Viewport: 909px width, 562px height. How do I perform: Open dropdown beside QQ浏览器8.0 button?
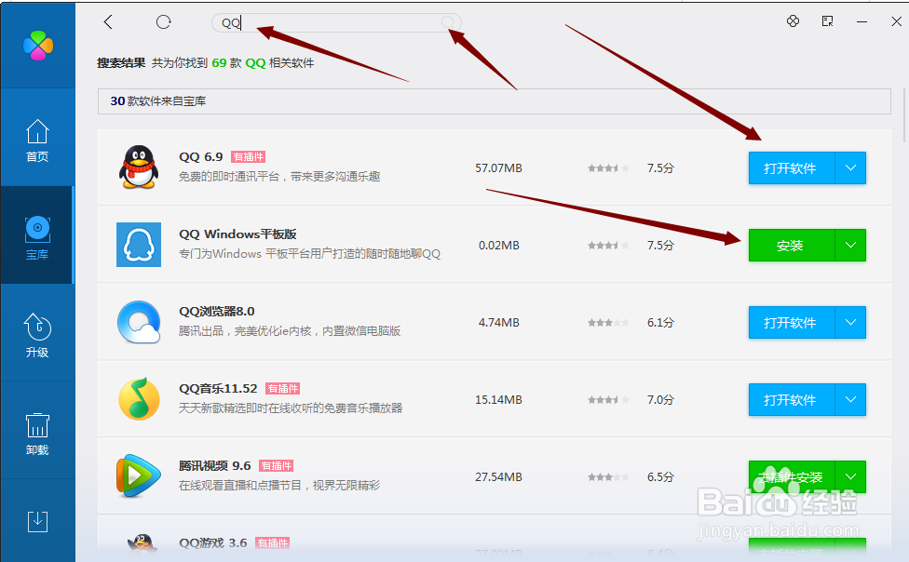850,322
